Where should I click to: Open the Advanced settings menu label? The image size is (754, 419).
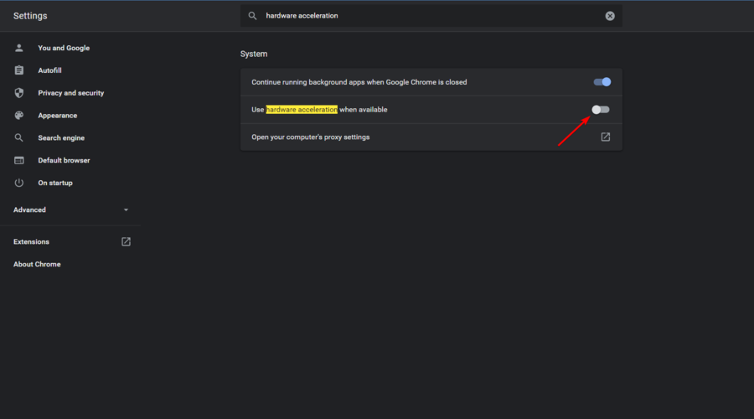click(30, 209)
